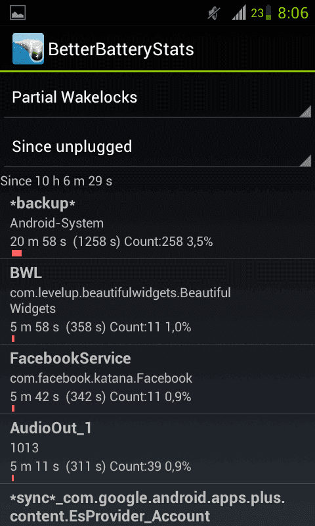Screen dimensions: 315x526
Task: Tap the battery percentage number 23
Action: pyautogui.click(x=257, y=13)
